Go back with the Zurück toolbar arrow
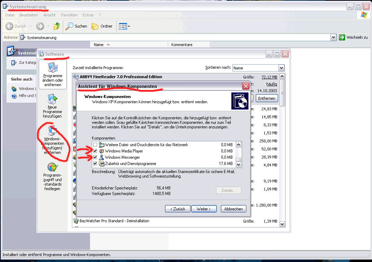 tap(9, 26)
